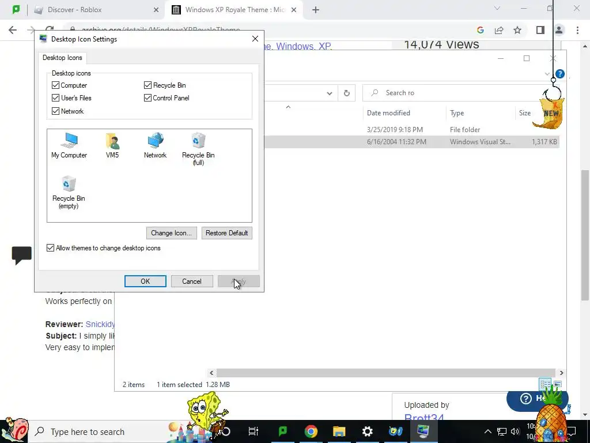Open Chrome from the taskbar
590x443 pixels.
311,431
